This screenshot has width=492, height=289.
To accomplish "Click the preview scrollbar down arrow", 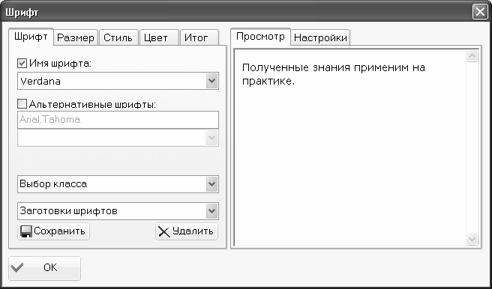I will [472, 240].
